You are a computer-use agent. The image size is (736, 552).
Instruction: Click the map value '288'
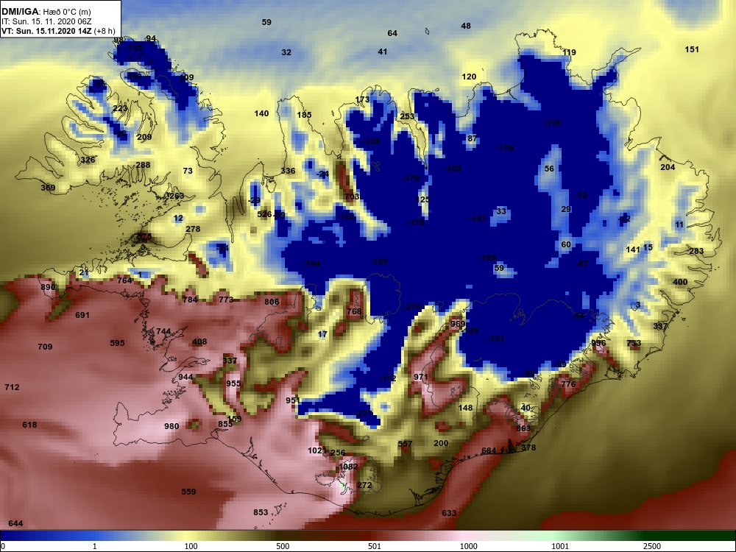tap(143, 165)
